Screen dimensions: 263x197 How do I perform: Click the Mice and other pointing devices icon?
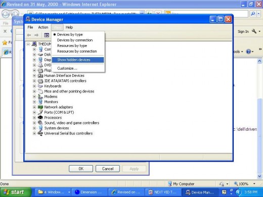[40, 91]
